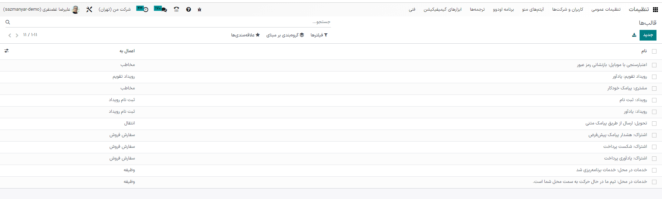Open the activities clock icon
The image size is (662, 199).
coord(142,9)
